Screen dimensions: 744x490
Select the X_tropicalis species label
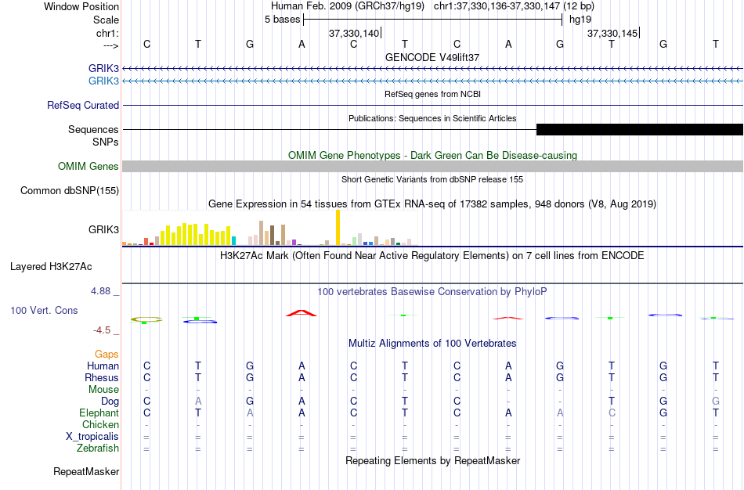pos(92,437)
